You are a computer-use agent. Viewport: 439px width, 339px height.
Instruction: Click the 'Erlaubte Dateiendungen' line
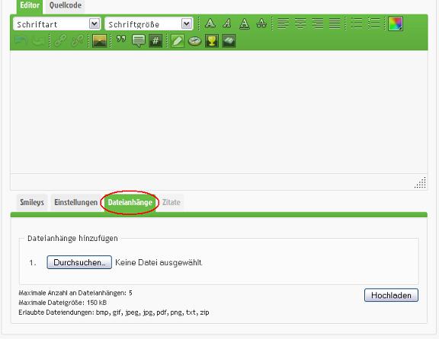[x=114, y=312]
